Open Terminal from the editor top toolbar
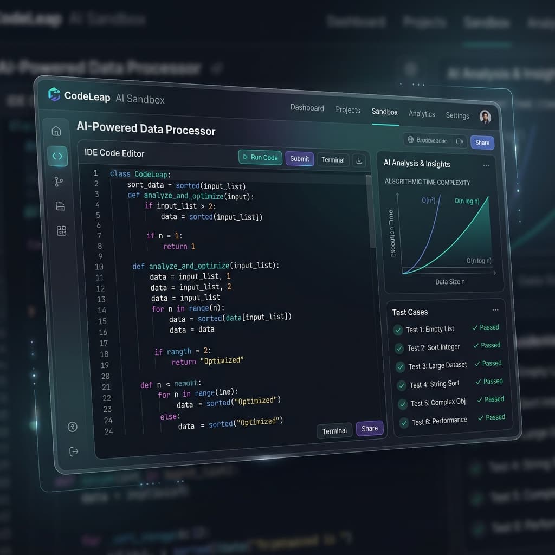The width and height of the screenshot is (555, 555). pos(333,160)
